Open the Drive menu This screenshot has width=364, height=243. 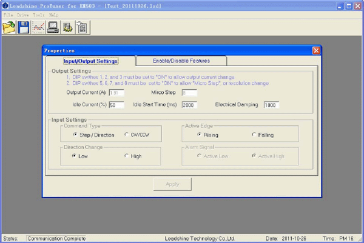22,14
